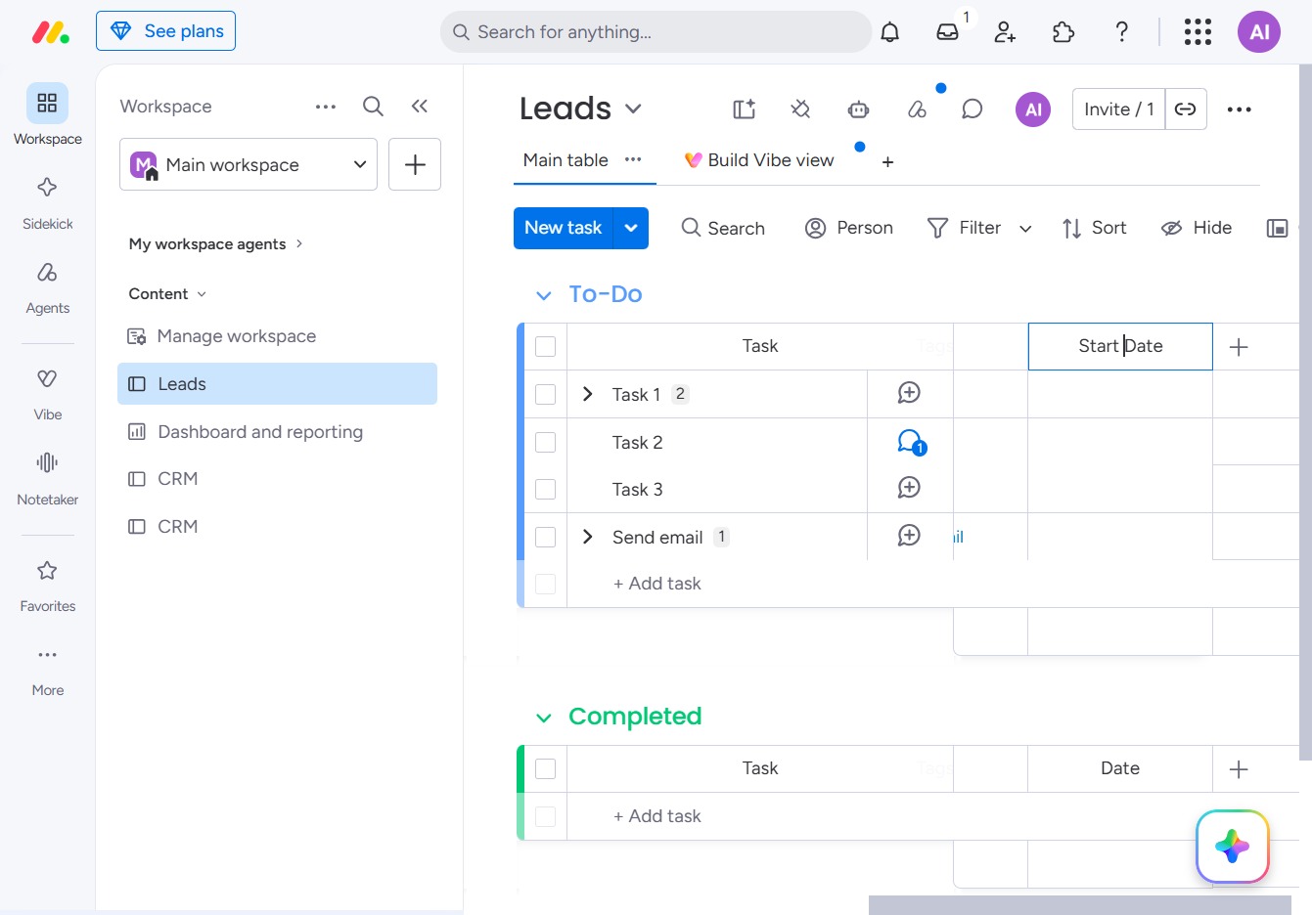Check the Task 3 row checkbox

click(546, 490)
